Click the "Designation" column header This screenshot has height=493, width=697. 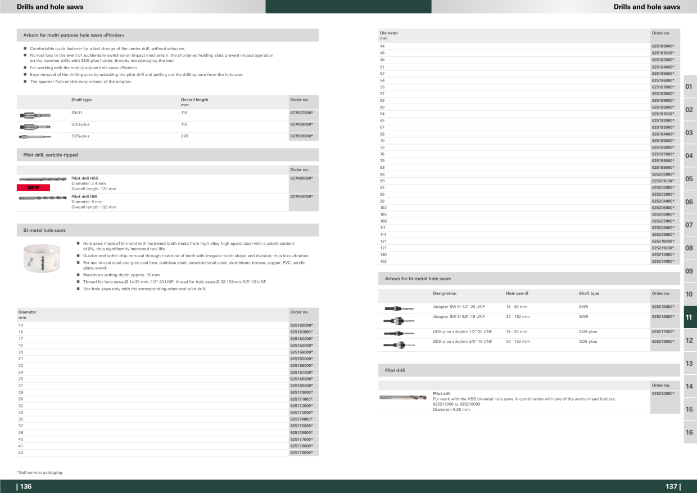coord(445,293)
